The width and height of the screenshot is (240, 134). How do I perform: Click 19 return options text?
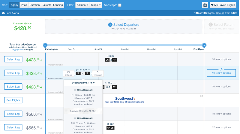221,114
